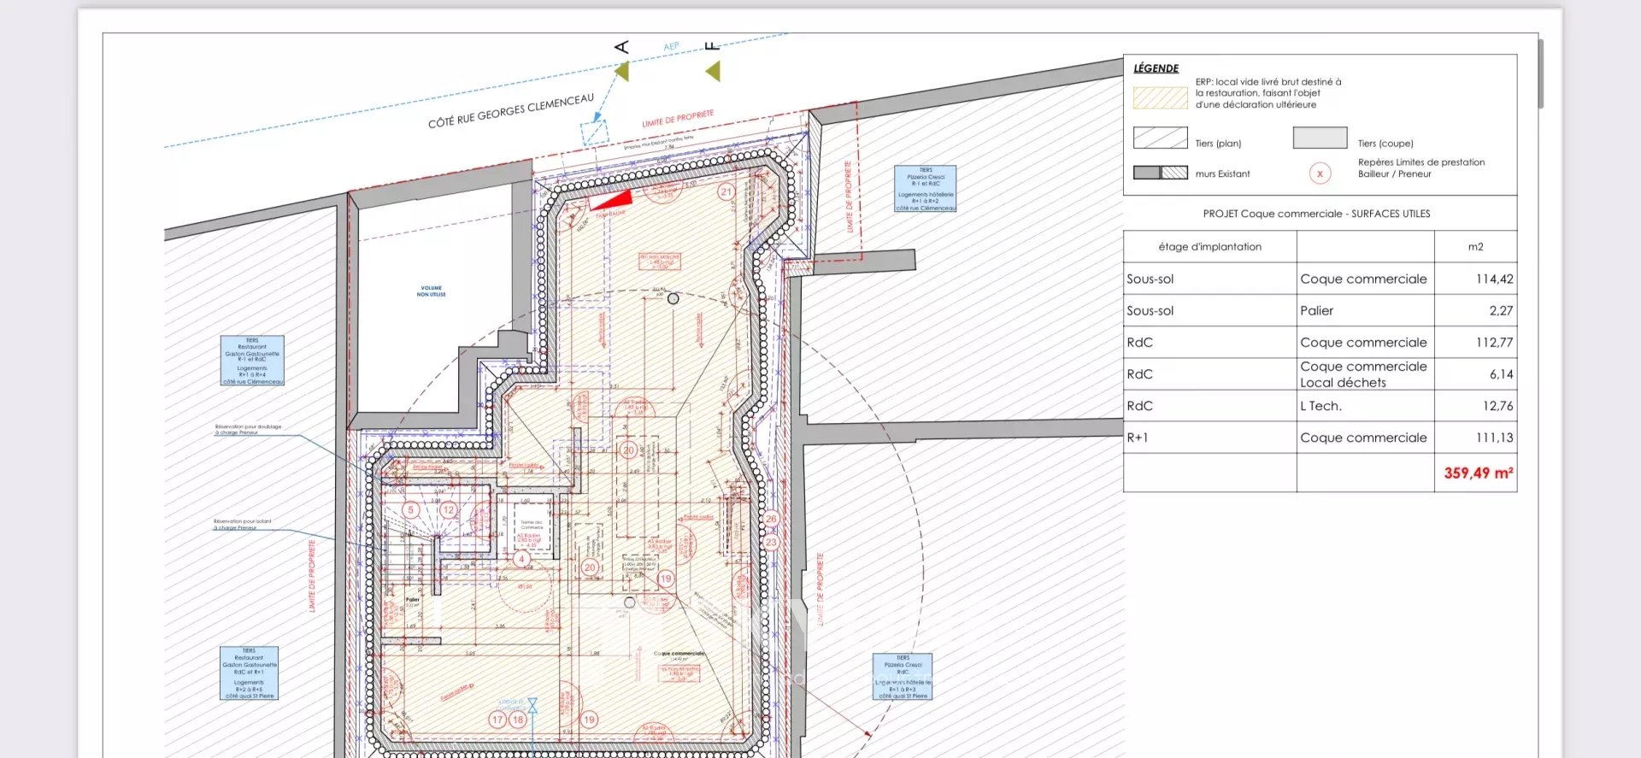Screen dimensions: 1641x758
Task: Click the red circled X legend symbol
Action: point(1320,173)
